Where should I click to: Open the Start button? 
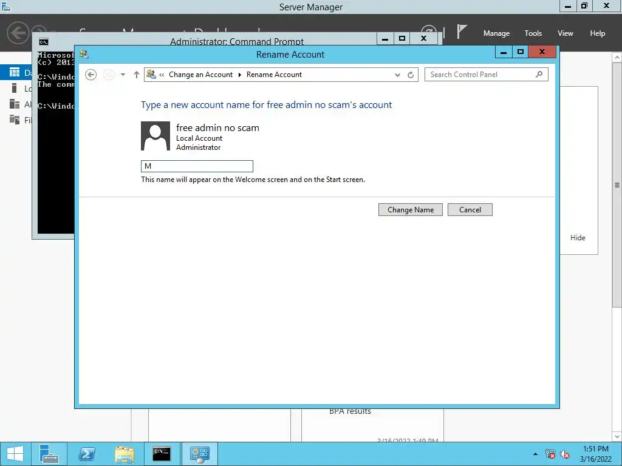point(15,454)
